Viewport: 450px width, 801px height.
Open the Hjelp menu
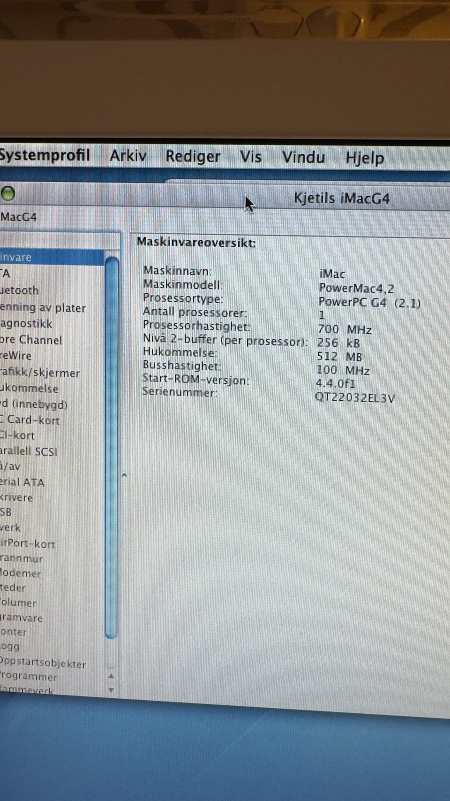(365, 158)
